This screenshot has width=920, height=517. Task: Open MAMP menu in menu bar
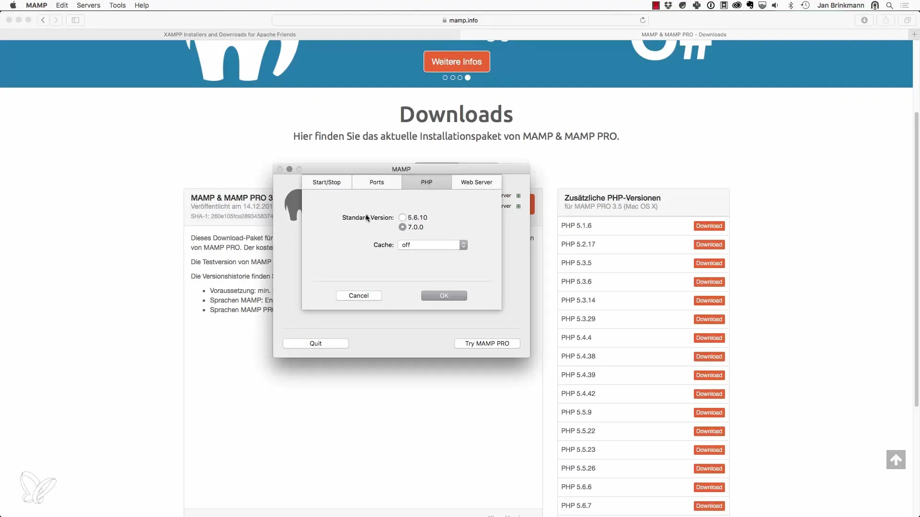pyautogui.click(x=36, y=5)
